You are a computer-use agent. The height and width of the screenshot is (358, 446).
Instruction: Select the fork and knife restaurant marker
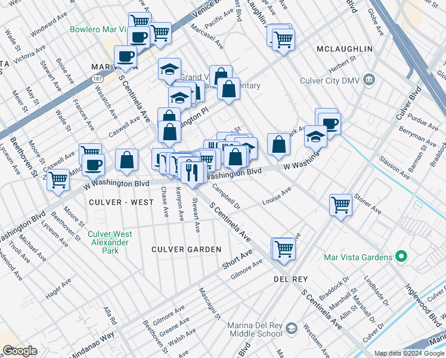(192, 173)
